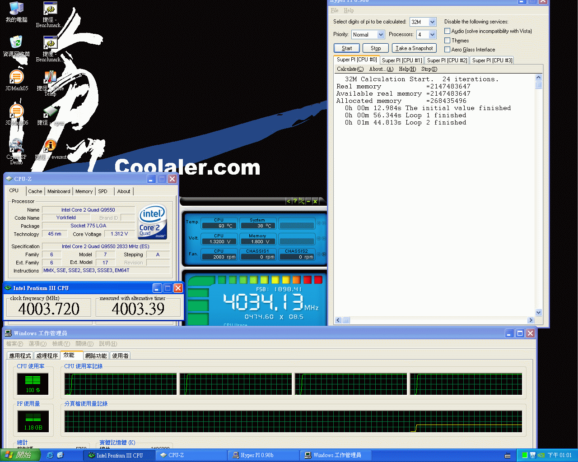Open About...(A) menu in Super PI

click(x=381, y=69)
